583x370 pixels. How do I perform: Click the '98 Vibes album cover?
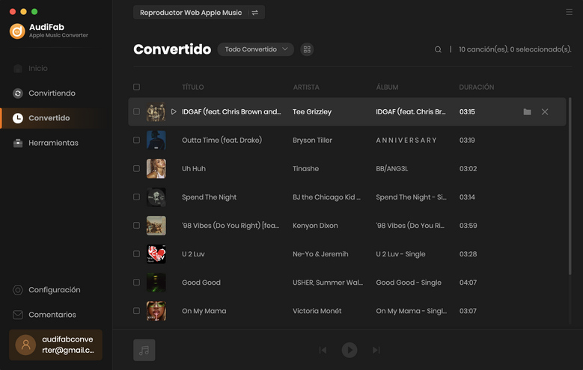click(x=156, y=226)
